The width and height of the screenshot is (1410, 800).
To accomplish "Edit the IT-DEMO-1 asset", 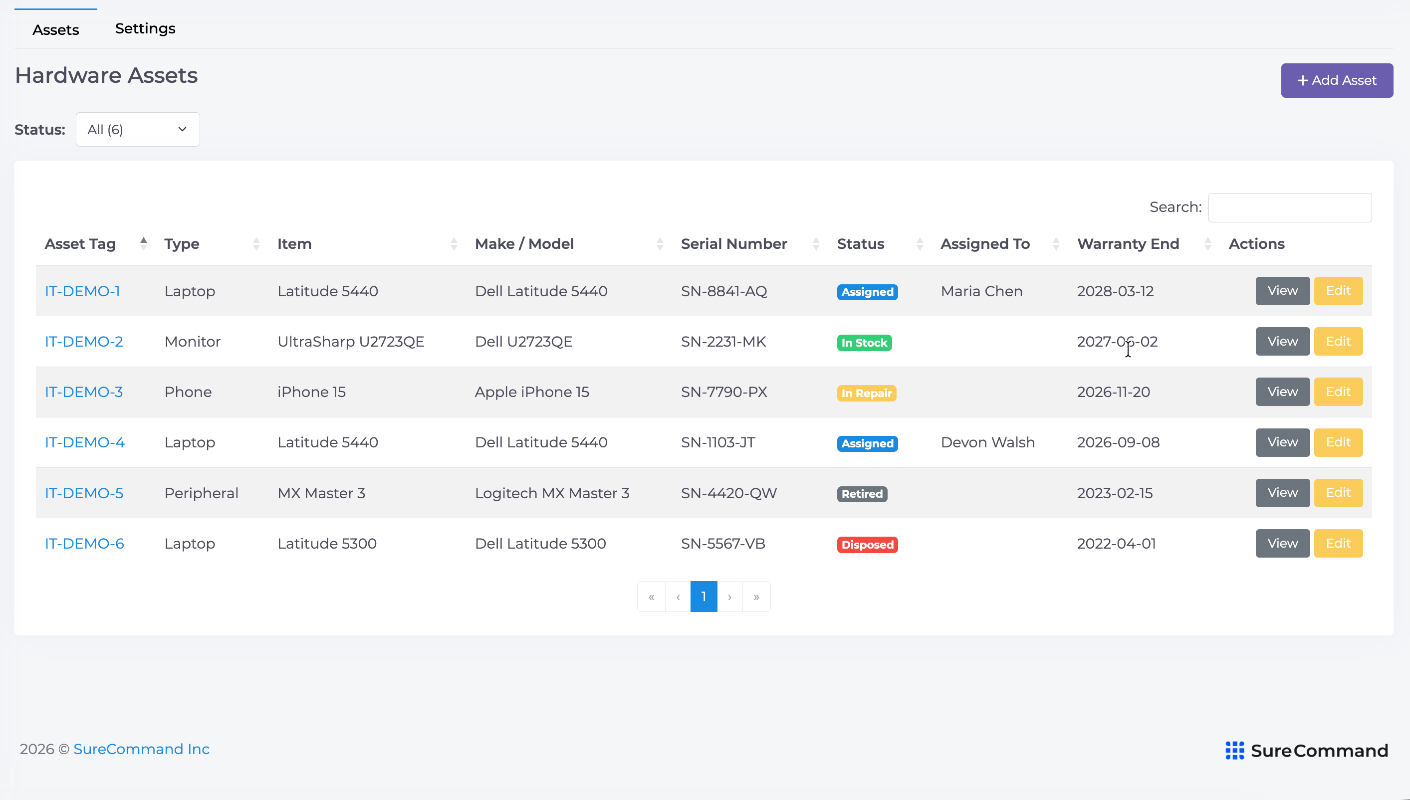I will click(x=1338, y=291).
